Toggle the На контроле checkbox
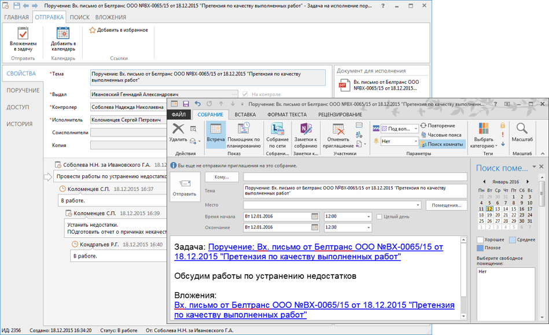 245,94
